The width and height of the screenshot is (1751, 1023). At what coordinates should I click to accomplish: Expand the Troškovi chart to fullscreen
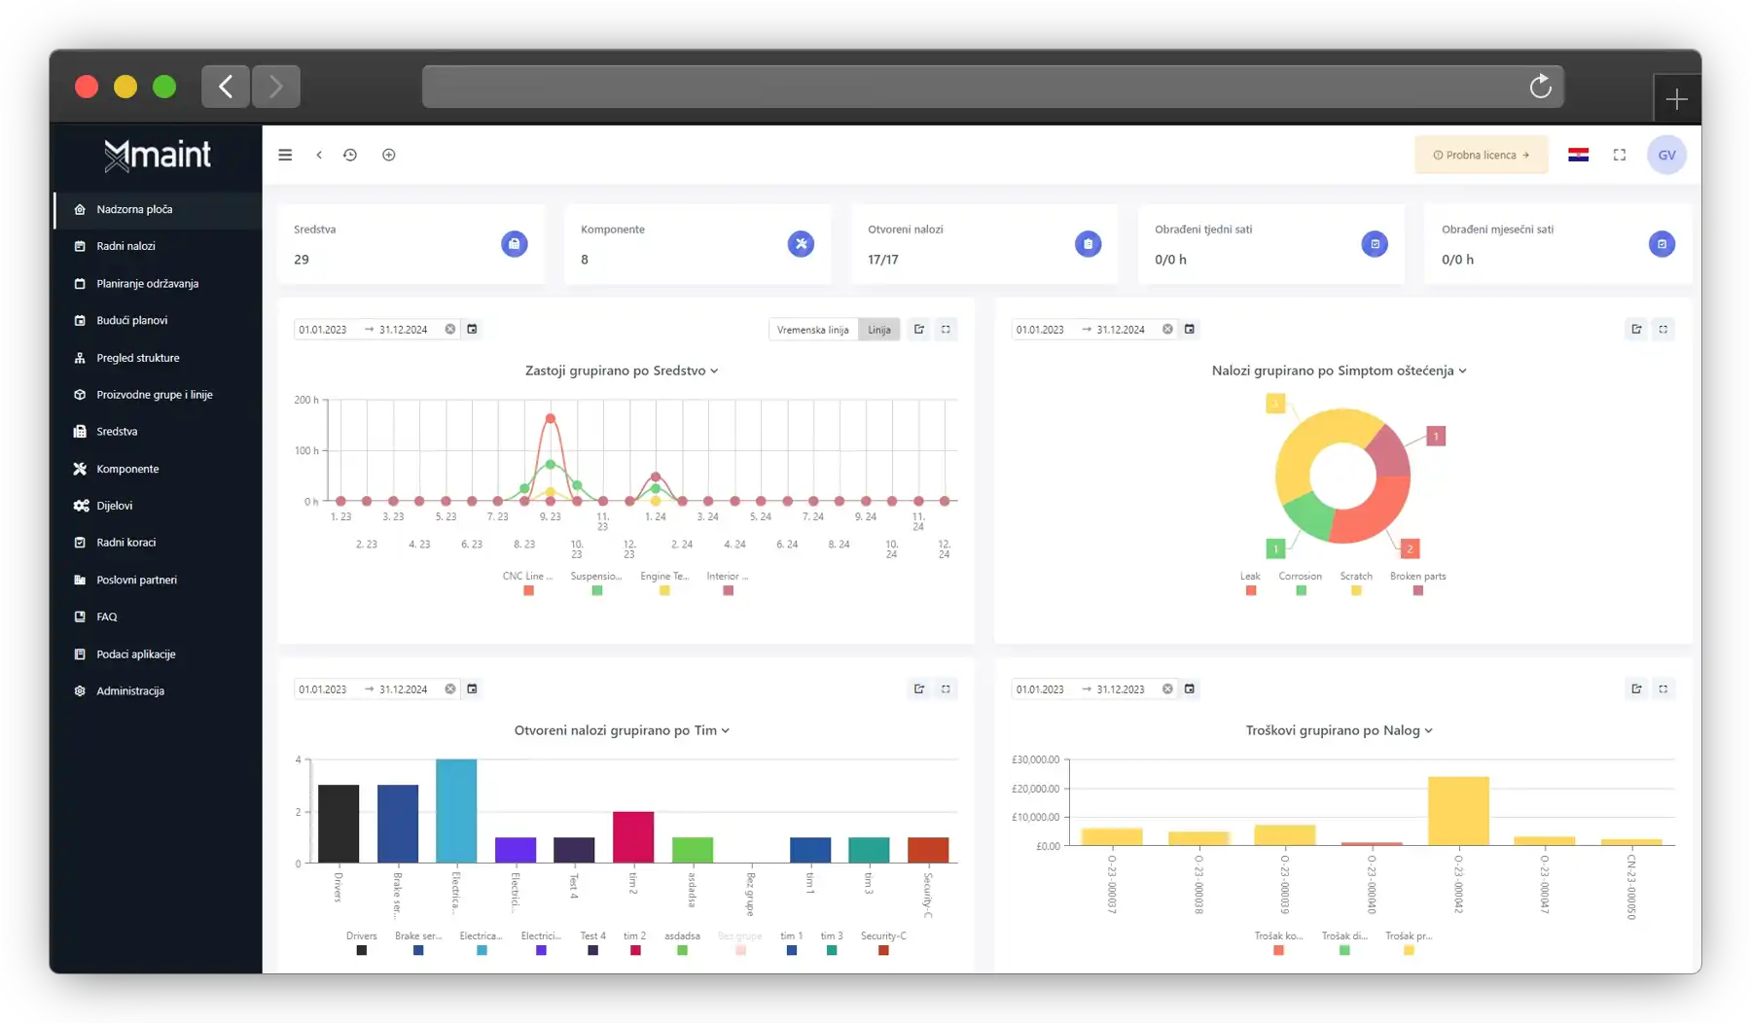coord(1663,689)
